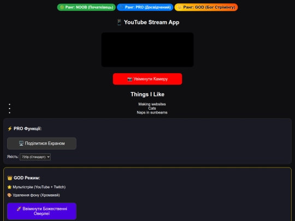Click the palette icon beside Удалення фону
295x221 pixels.
pos(9,195)
